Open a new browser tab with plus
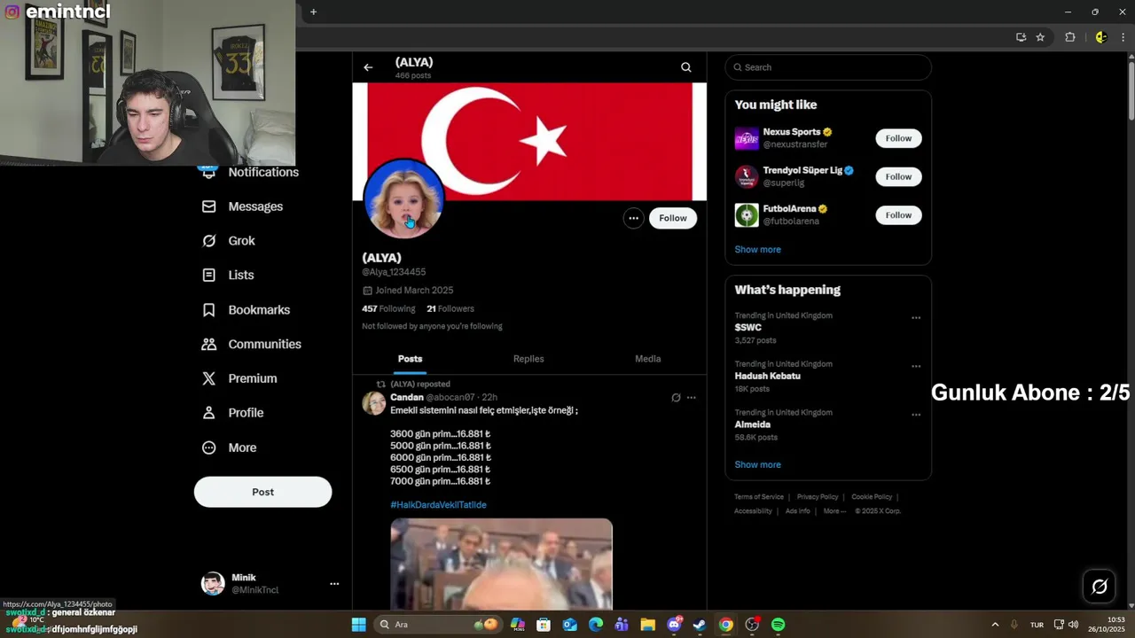This screenshot has height=638, width=1135. (313, 12)
